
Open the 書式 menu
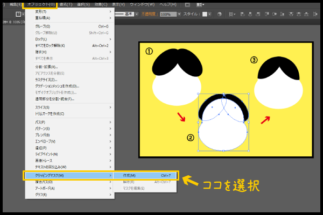67,5
